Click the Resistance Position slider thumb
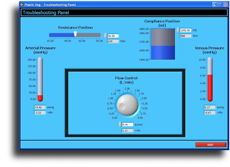Screen dimensions: 230x167 tap(76, 34)
